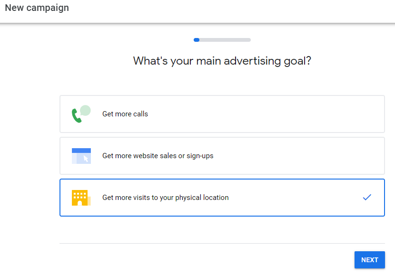Select "Get more visits to your physical location"
Image resolution: width=395 pixels, height=275 pixels.
click(222, 197)
